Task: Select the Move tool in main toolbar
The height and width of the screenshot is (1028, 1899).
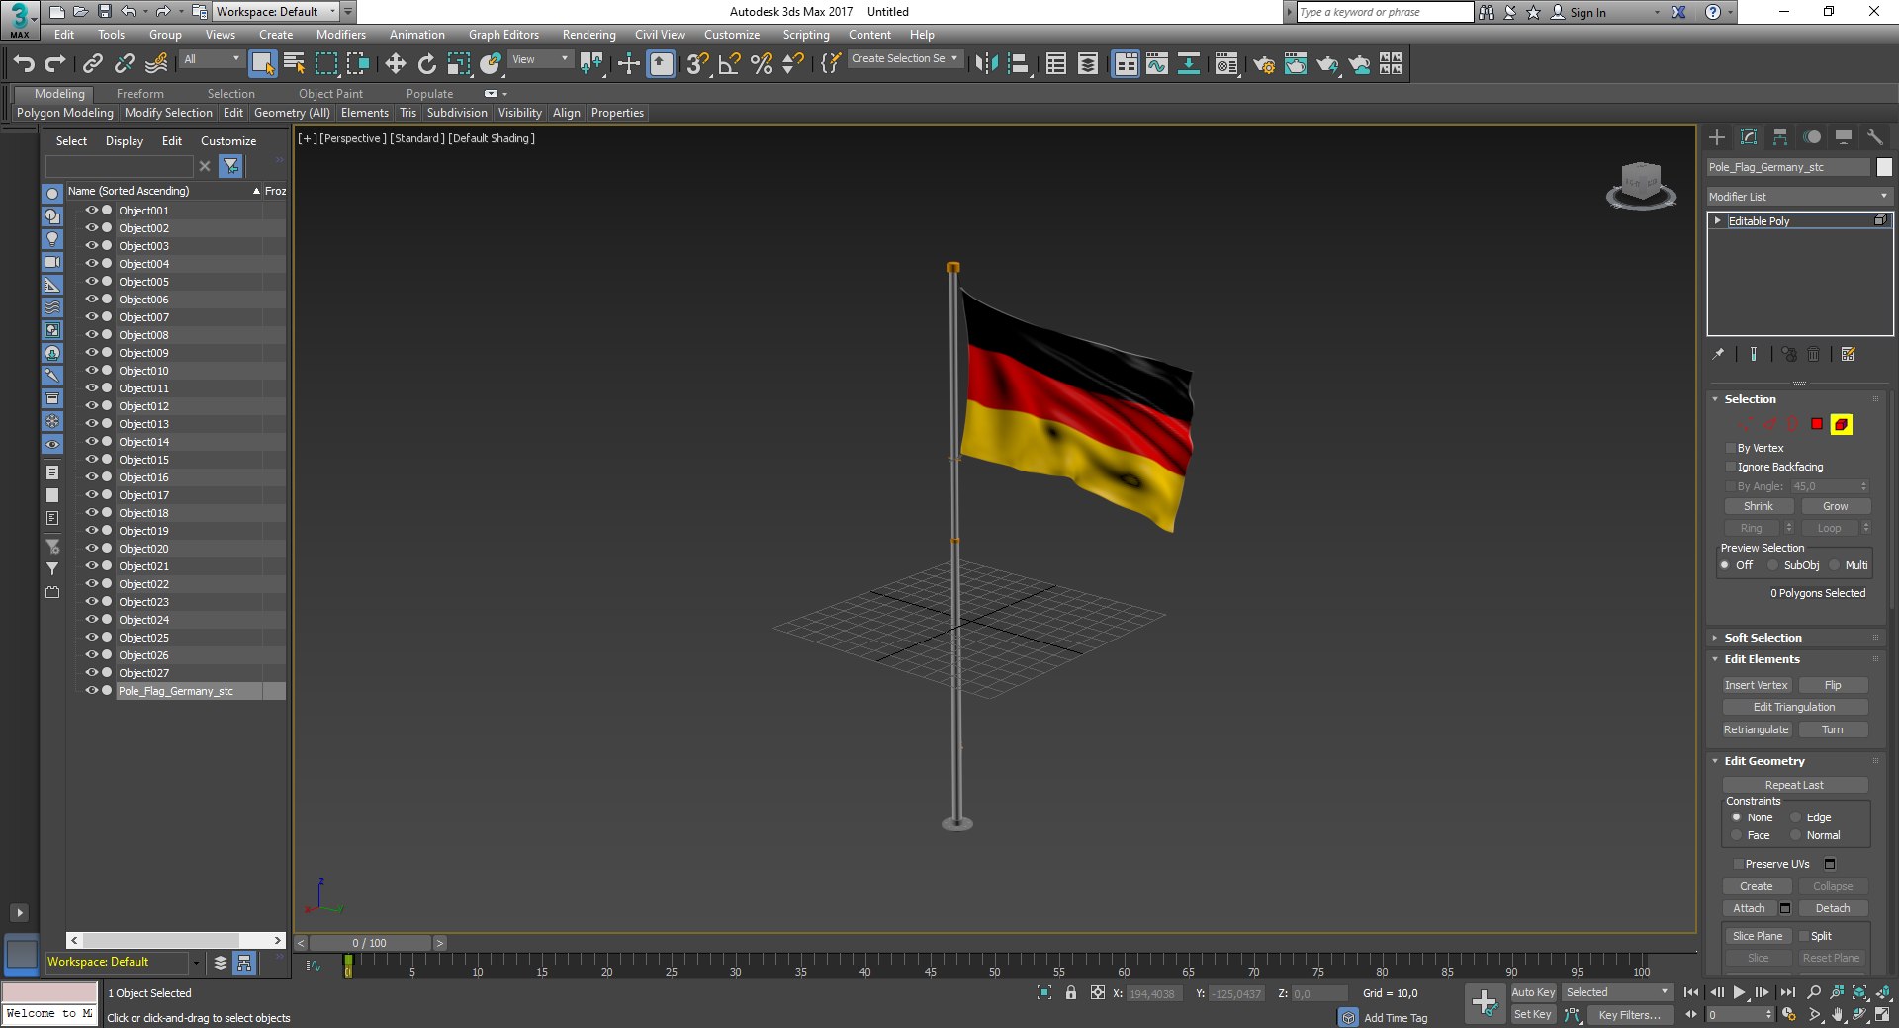Action: (395, 64)
